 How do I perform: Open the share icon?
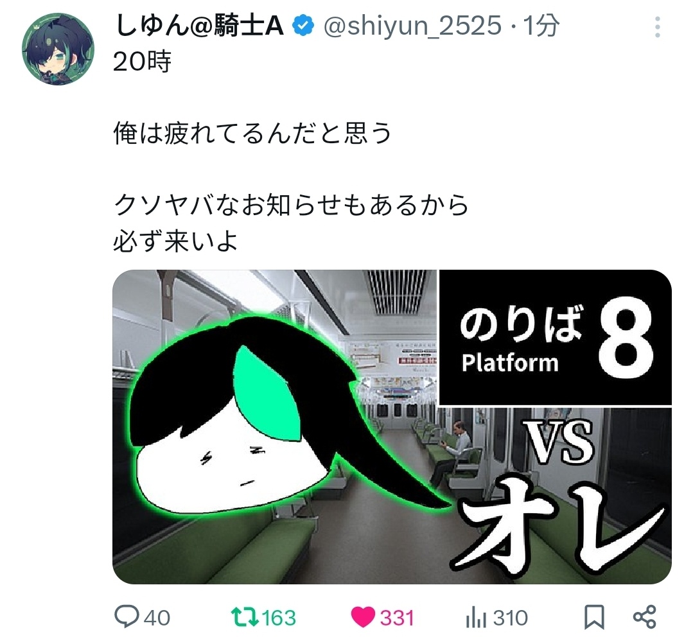[x=645, y=616]
